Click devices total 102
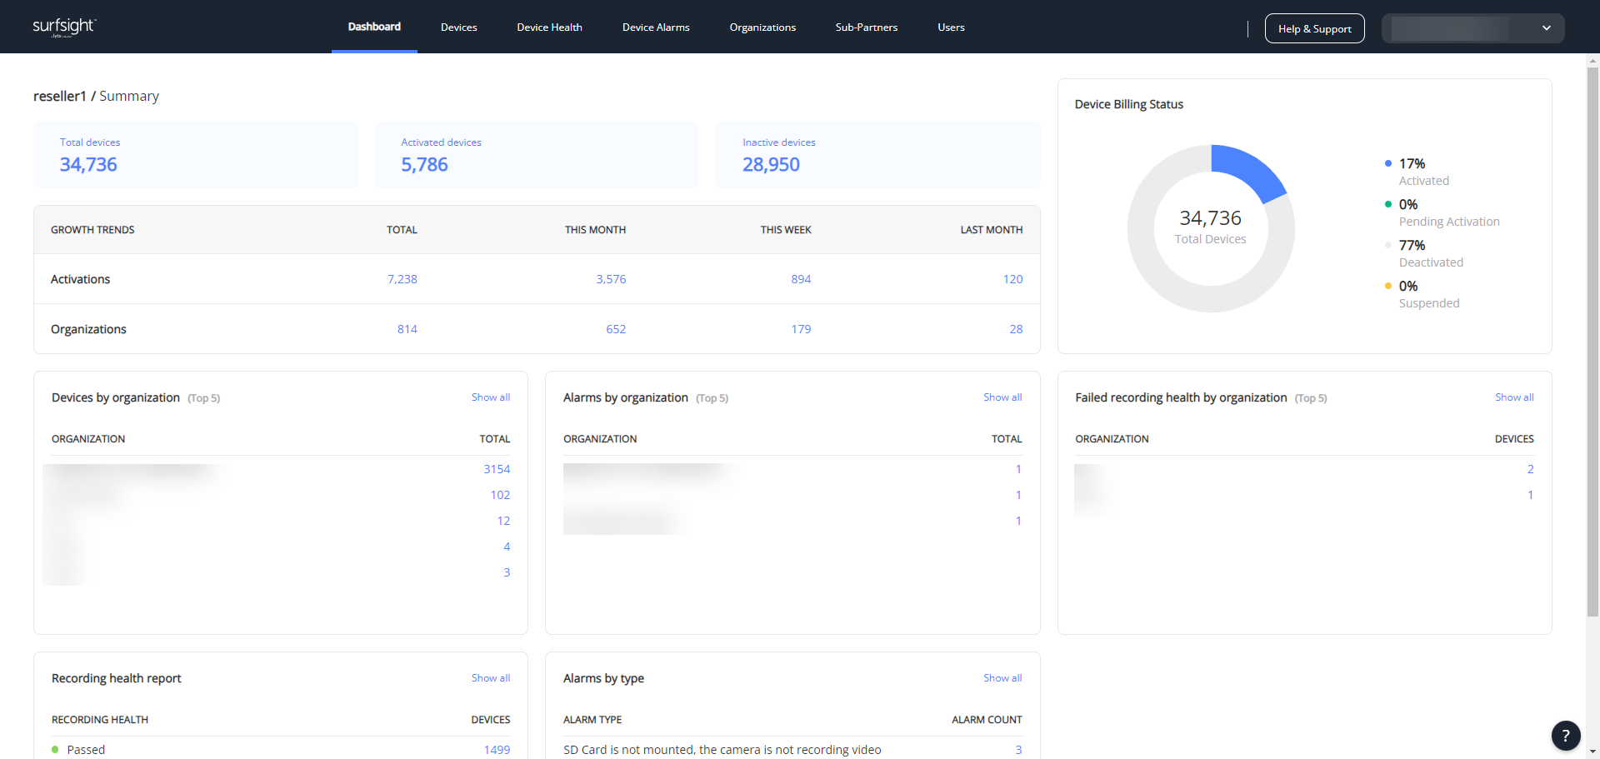 tap(500, 495)
